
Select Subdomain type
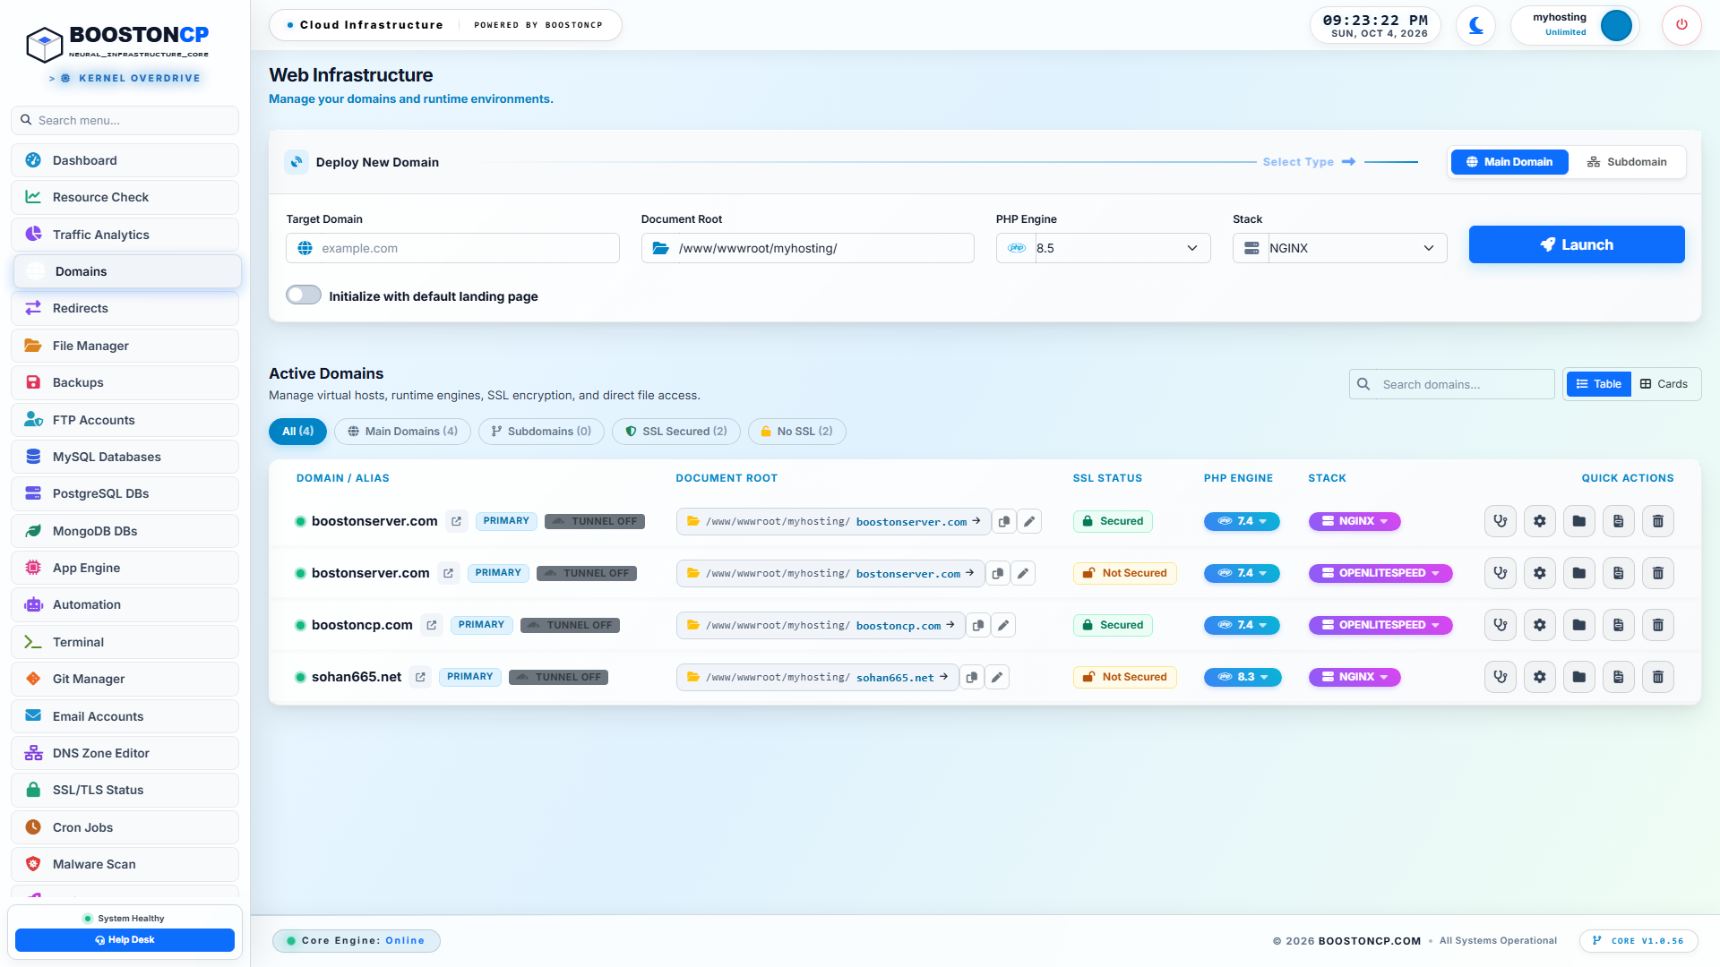click(x=1627, y=162)
